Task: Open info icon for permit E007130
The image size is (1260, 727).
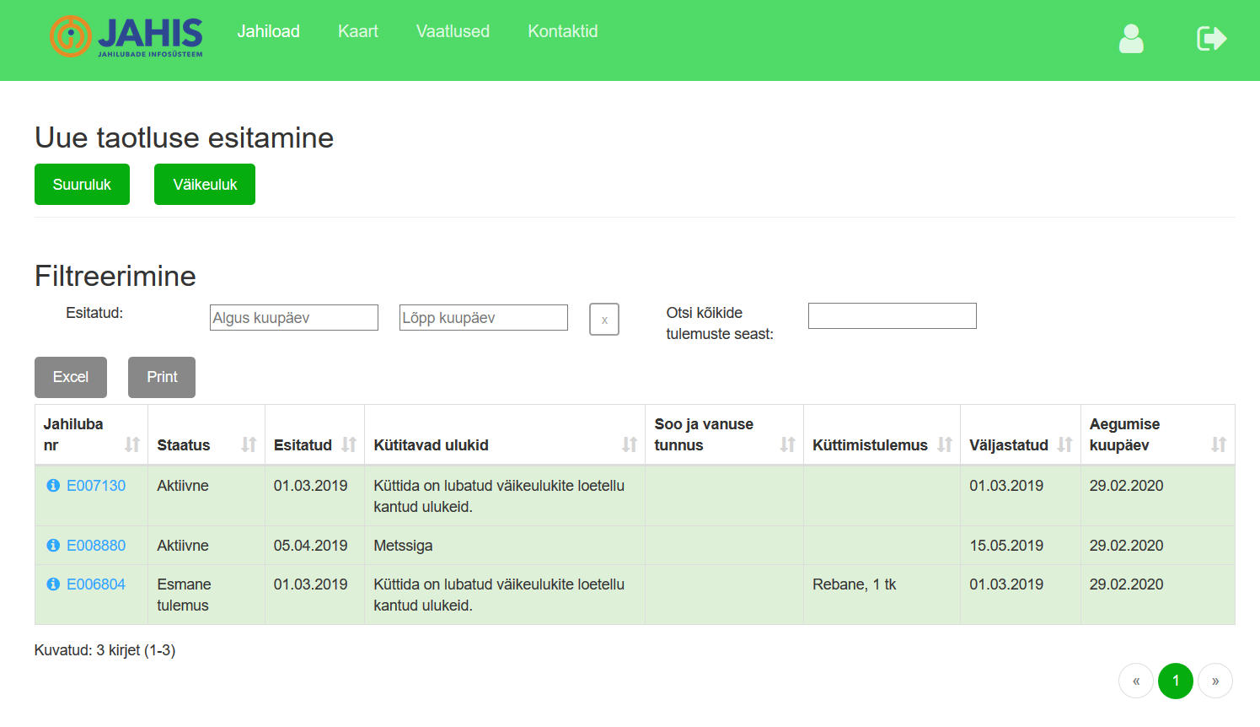Action: pos(53,486)
